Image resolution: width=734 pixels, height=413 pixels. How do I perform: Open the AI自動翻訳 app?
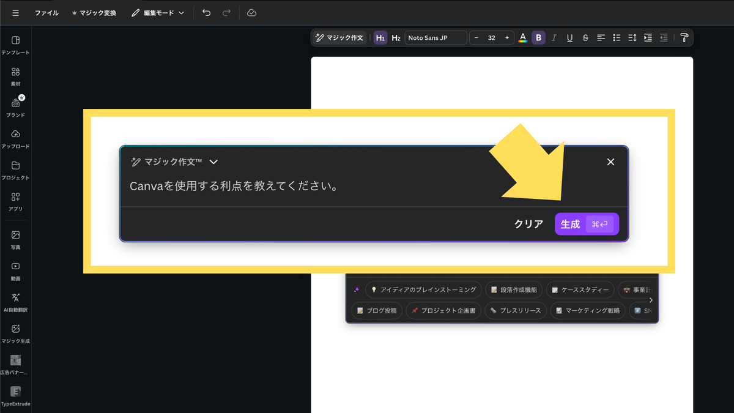15,302
